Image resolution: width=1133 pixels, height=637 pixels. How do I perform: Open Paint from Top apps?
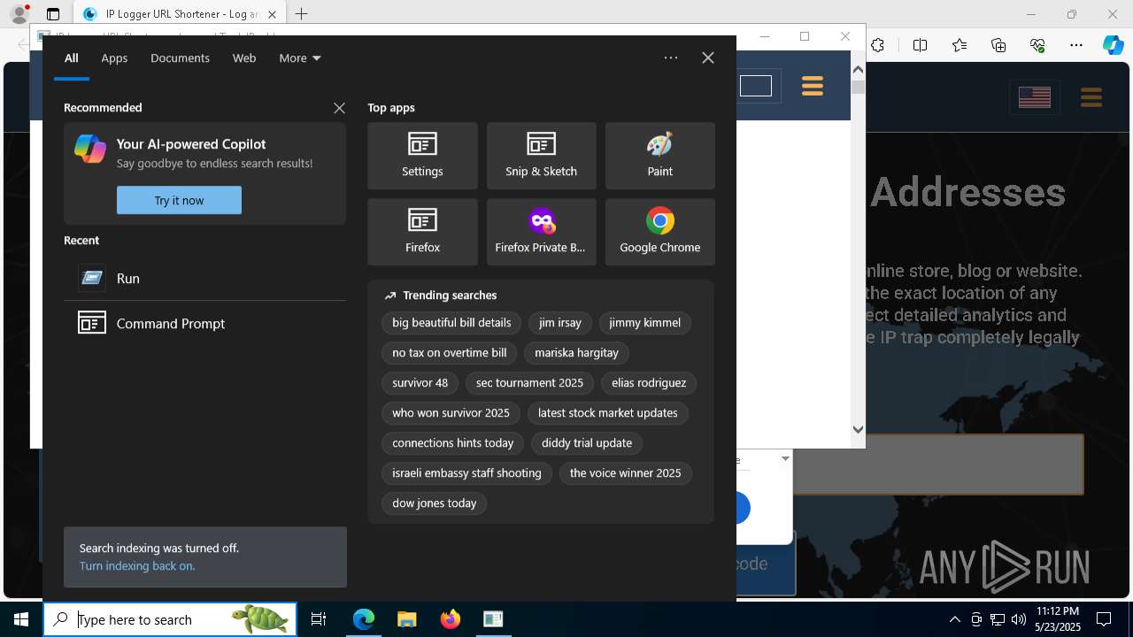pyautogui.click(x=659, y=156)
